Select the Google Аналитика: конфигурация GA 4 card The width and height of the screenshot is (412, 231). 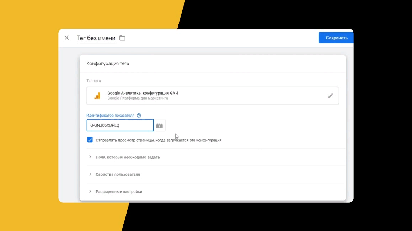[213, 96]
